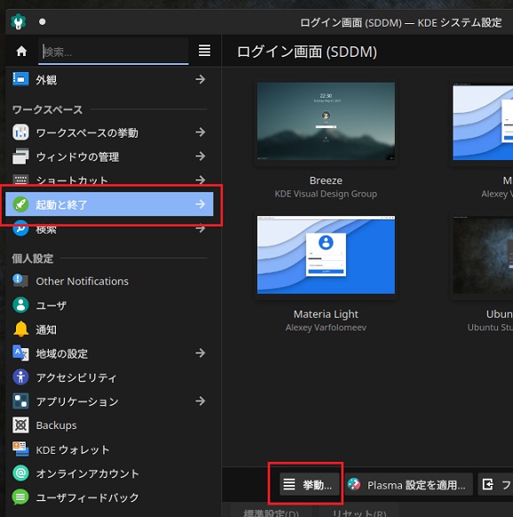Select the Breeze login theme thumbnail
Image resolution: width=513 pixels, height=517 pixels.
(326, 122)
